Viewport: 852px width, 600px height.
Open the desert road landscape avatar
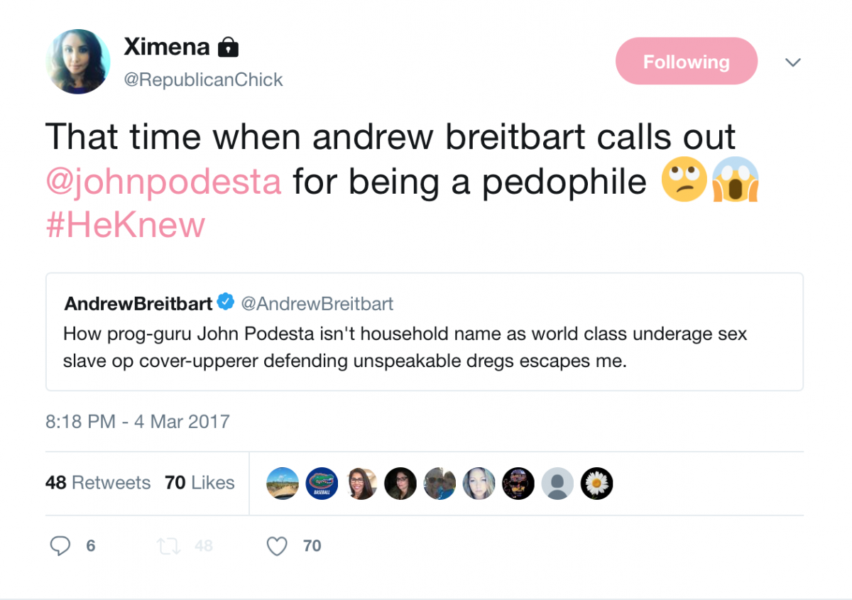(283, 484)
